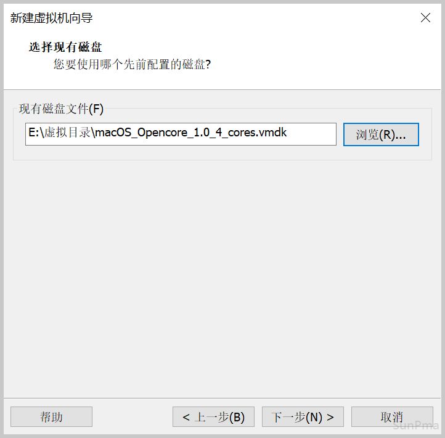This screenshot has height=438, width=445.
Task: Click the 新建虚拟机向导 title bar text
Action: coord(51,18)
